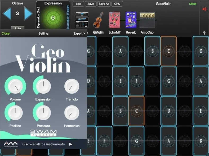
Task: Save the current preset
Action: 91,4
